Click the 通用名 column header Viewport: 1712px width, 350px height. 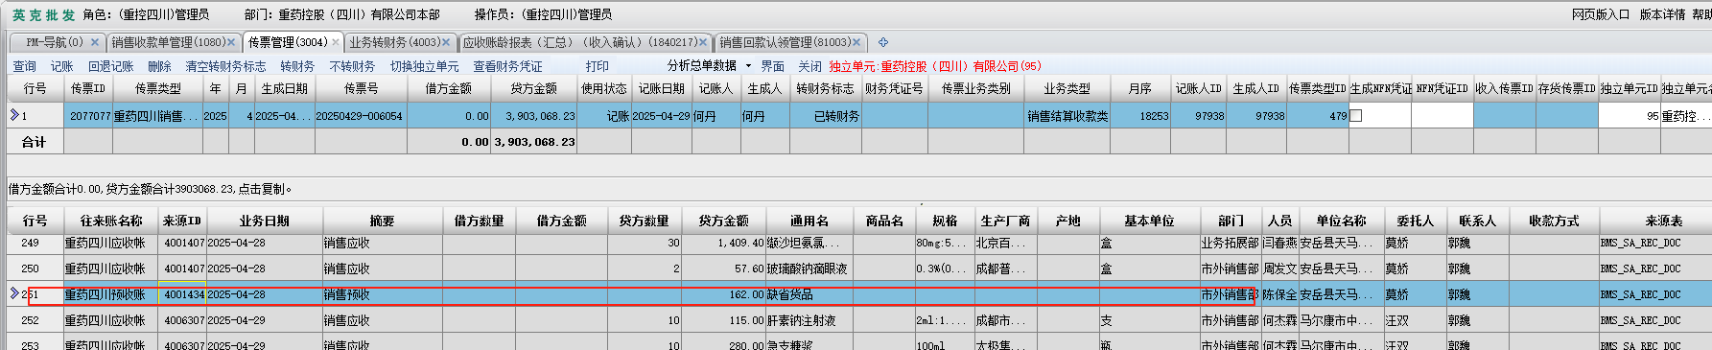[809, 221]
